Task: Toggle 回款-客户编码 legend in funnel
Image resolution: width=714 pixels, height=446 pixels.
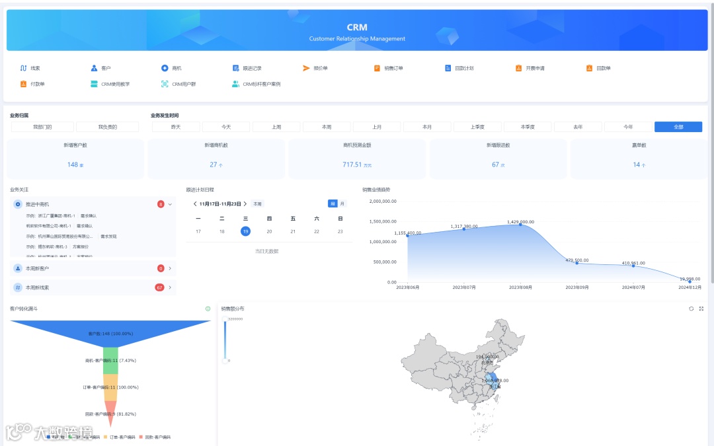Action: point(155,437)
